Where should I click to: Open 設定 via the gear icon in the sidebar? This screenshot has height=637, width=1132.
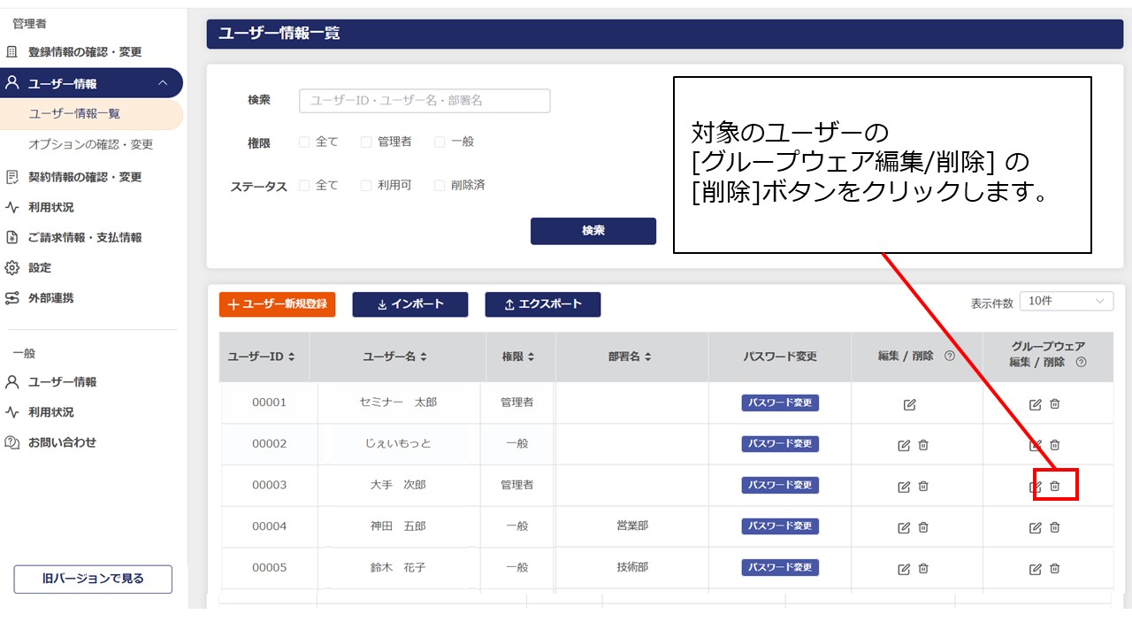pyautogui.click(x=15, y=267)
